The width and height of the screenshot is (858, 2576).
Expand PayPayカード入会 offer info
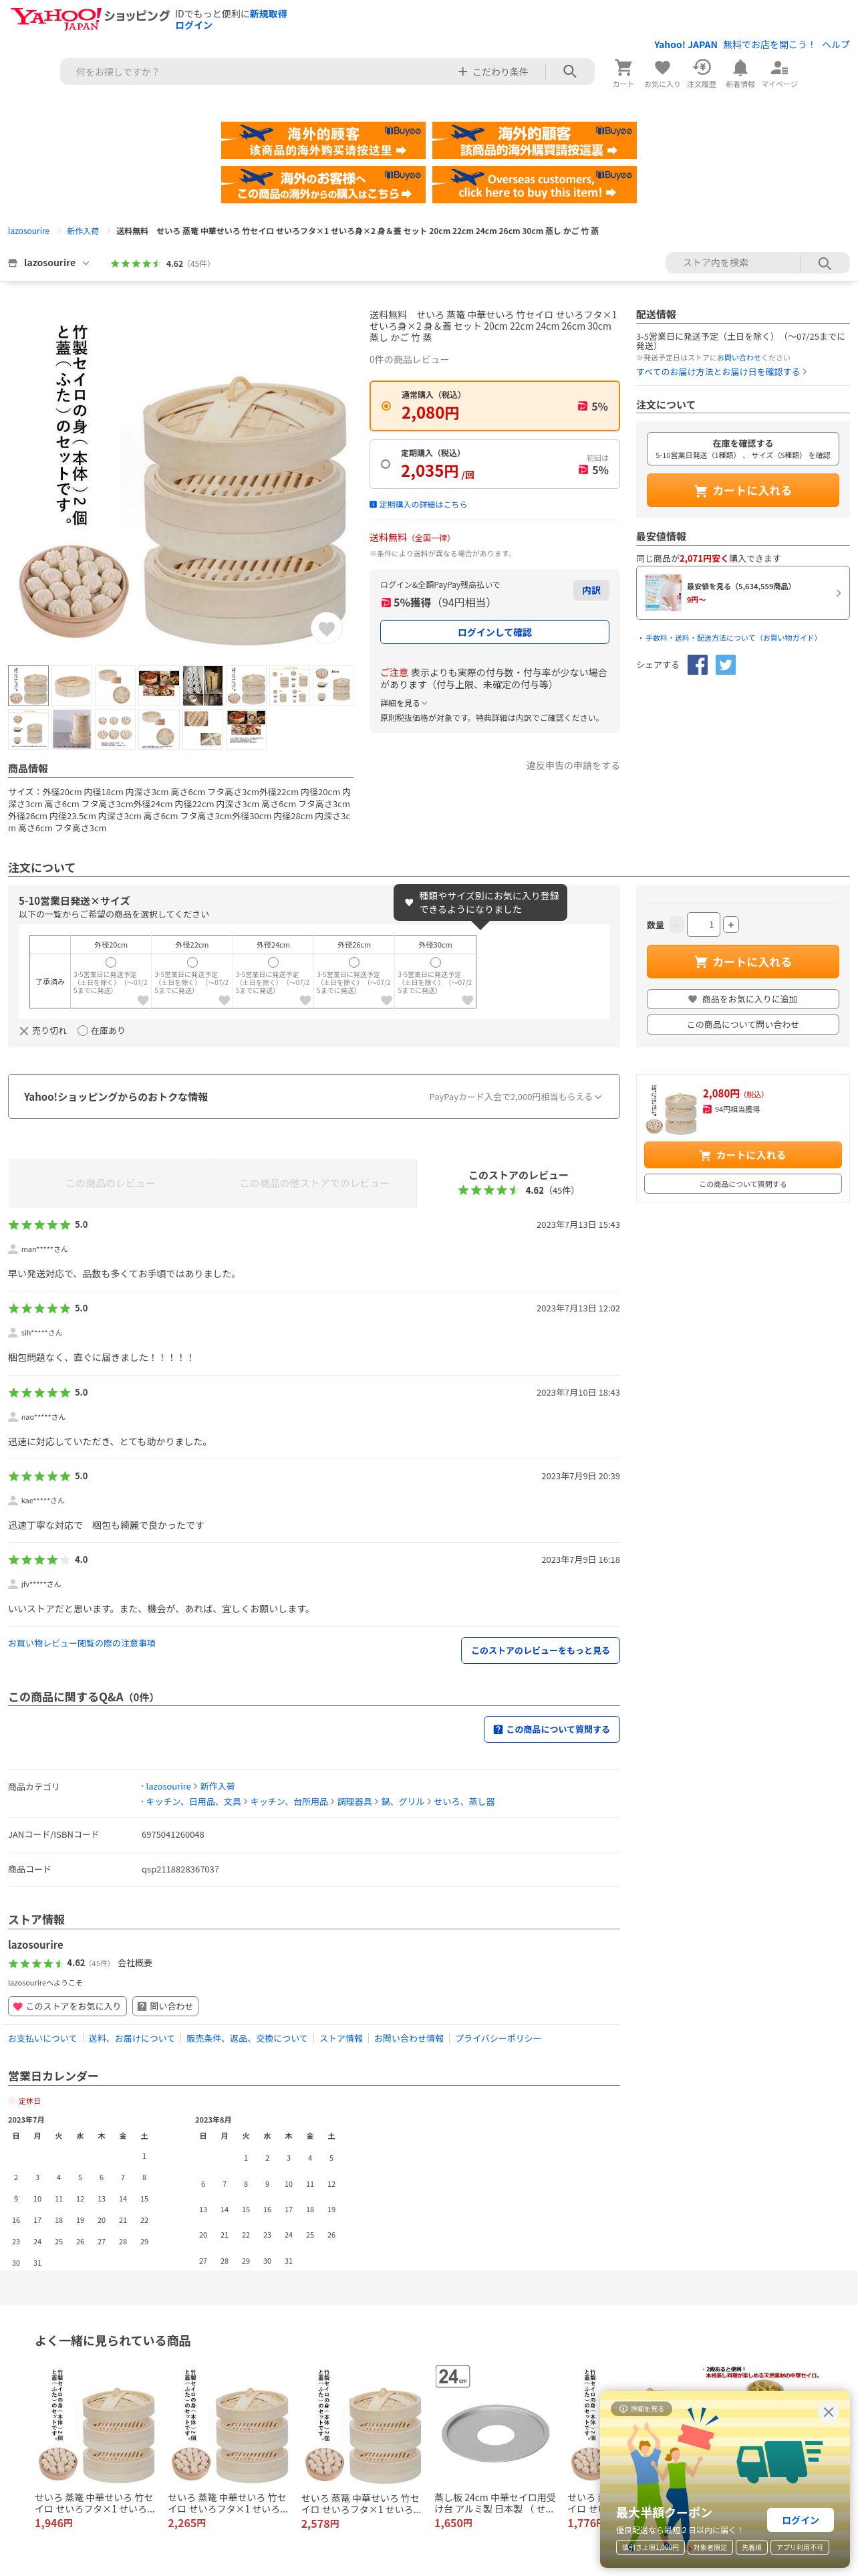(x=515, y=1097)
